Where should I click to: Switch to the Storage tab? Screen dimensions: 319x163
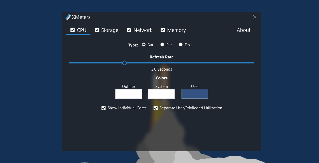tap(110, 30)
